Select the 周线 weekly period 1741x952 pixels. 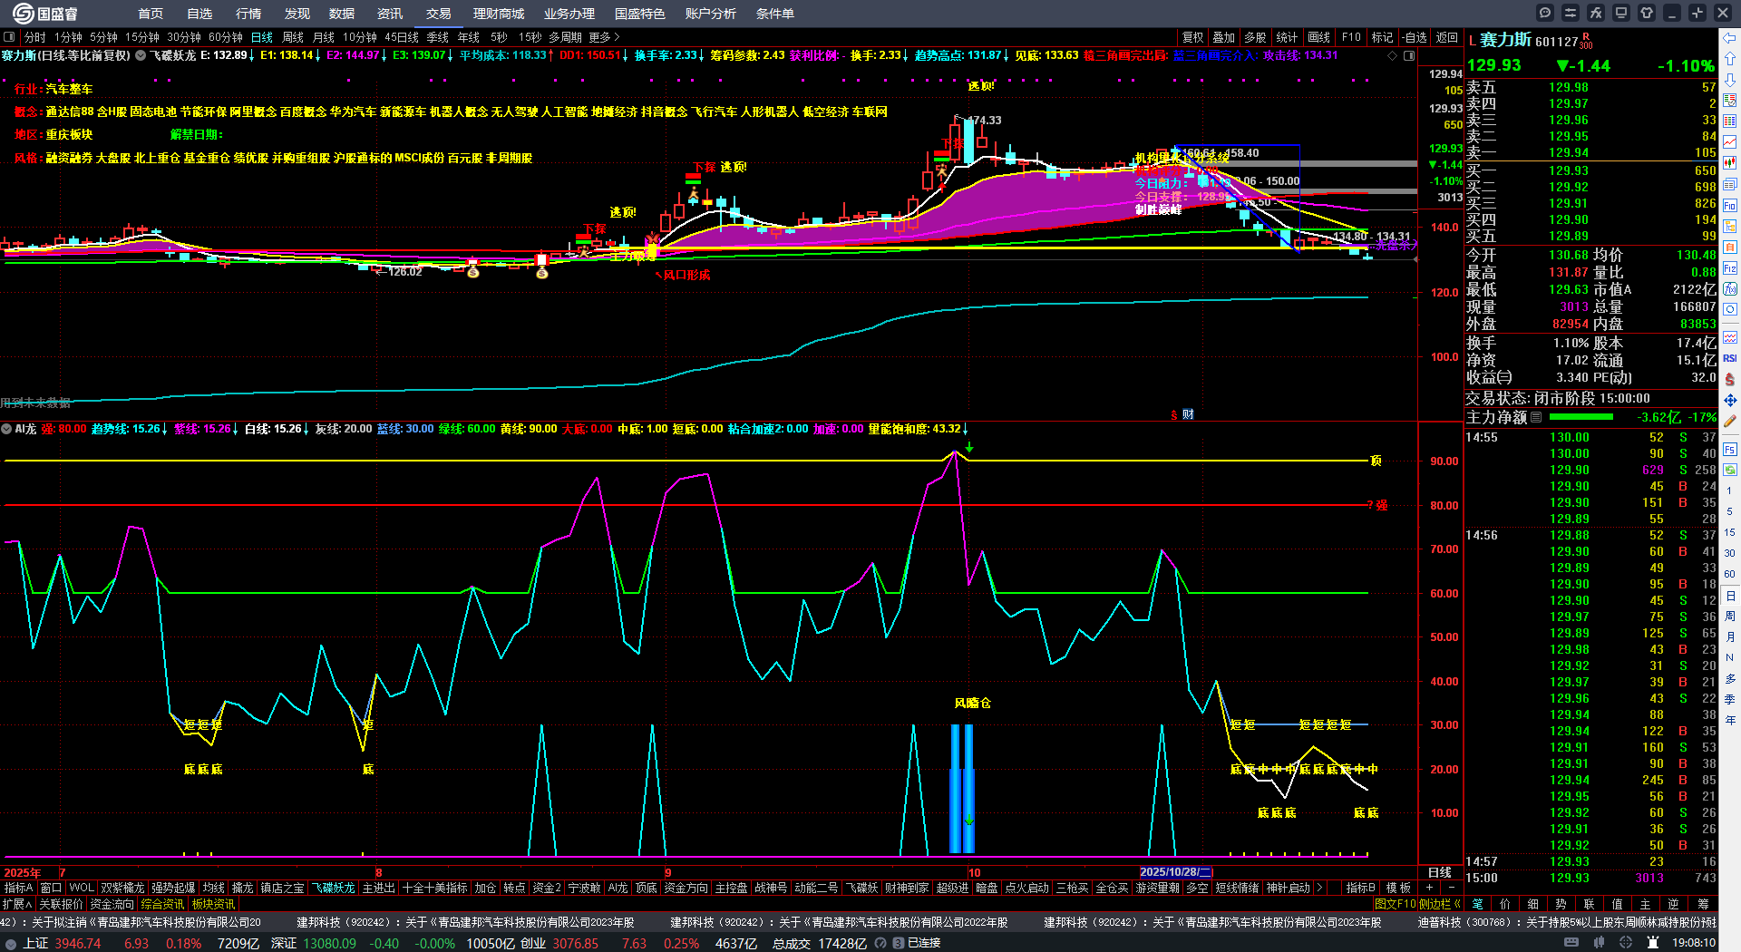point(293,37)
